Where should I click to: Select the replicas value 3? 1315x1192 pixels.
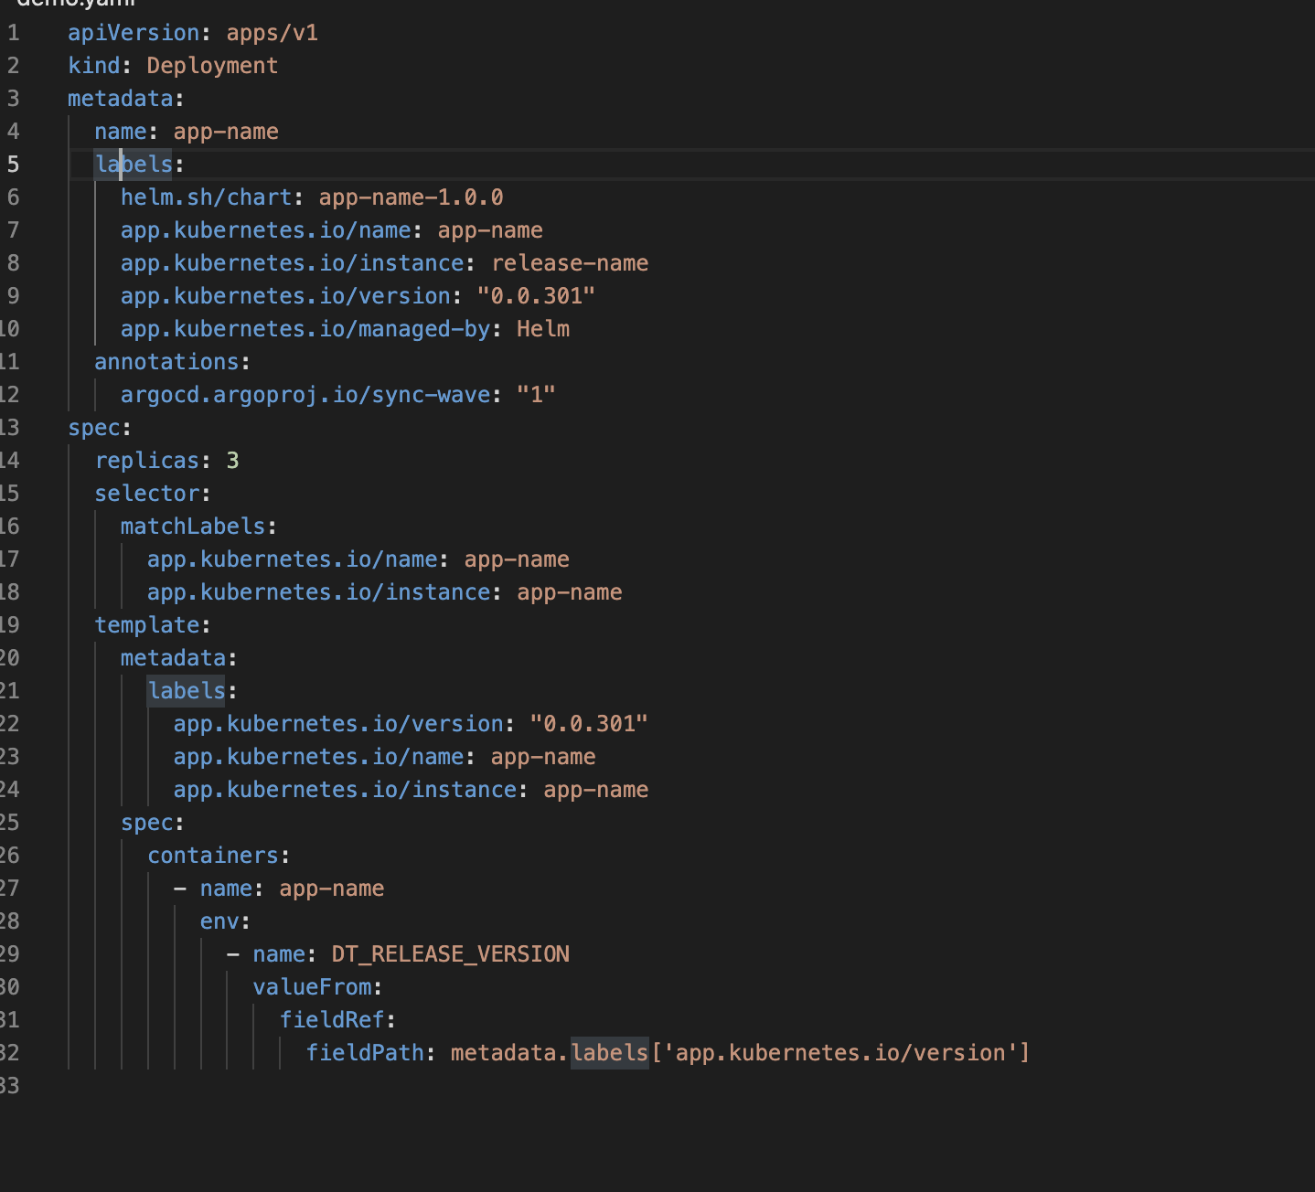234,460
